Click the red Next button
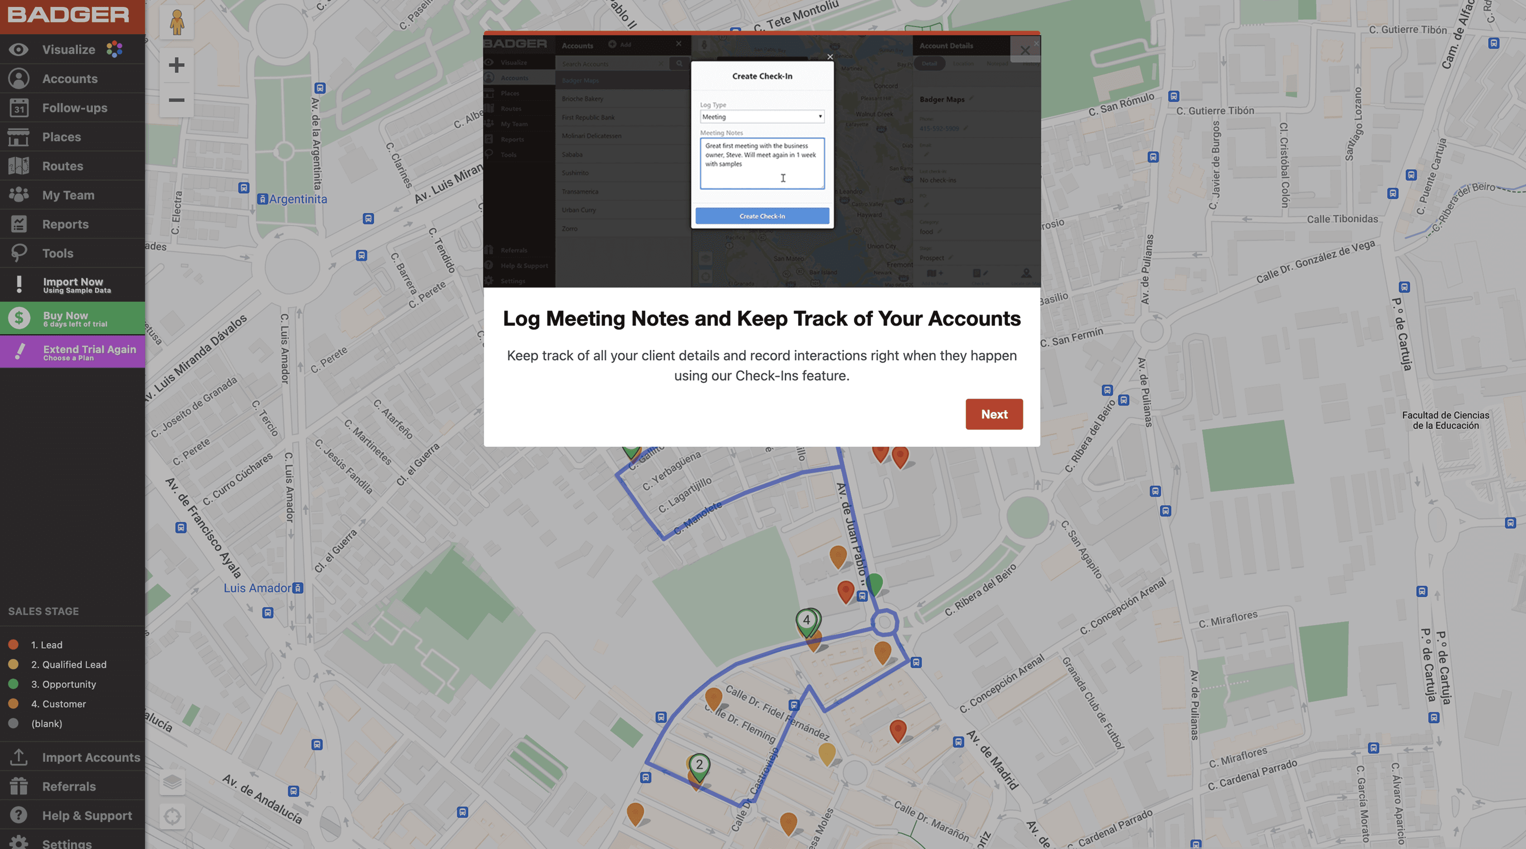The width and height of the screenshot is (1526, 849). click(993, 414)
